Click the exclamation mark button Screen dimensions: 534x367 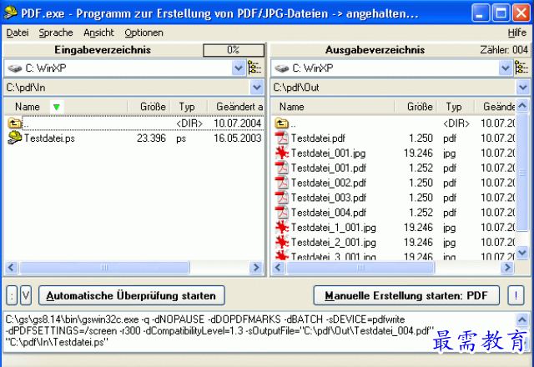(x=516, y=295)
